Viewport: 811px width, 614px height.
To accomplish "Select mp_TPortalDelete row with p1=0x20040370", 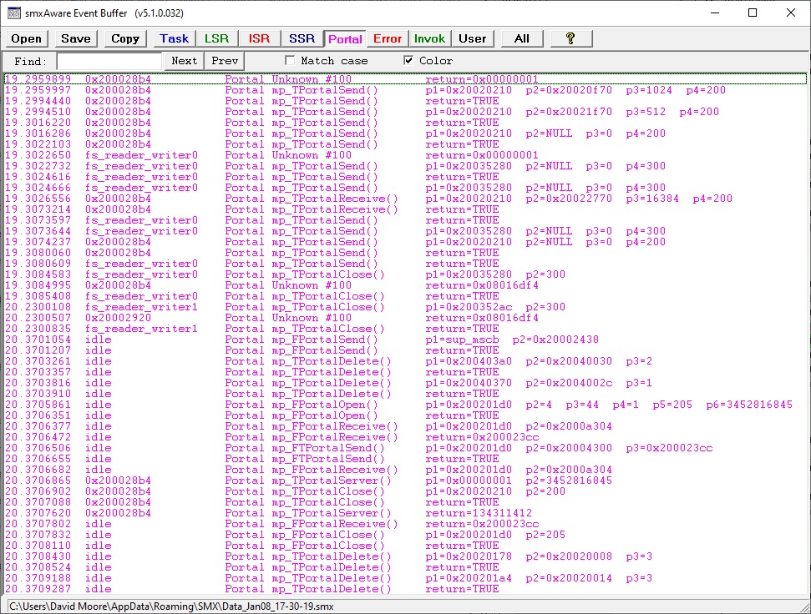I will coord(406,383).
